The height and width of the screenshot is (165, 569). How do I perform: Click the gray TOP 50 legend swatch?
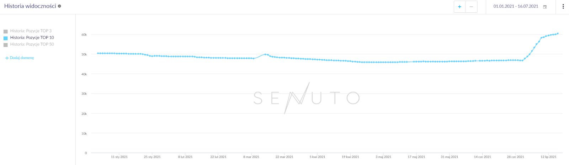click(6, 45)
